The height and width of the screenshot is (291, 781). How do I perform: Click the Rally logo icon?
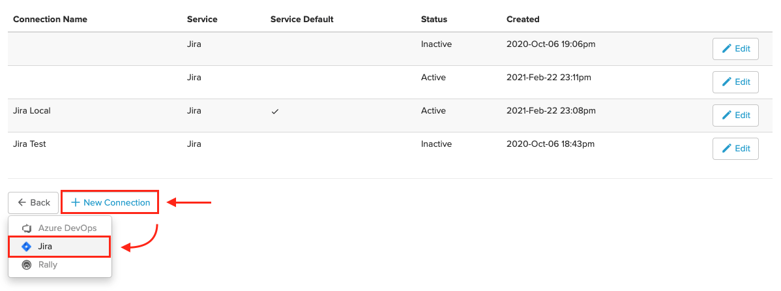coord(27,265)
